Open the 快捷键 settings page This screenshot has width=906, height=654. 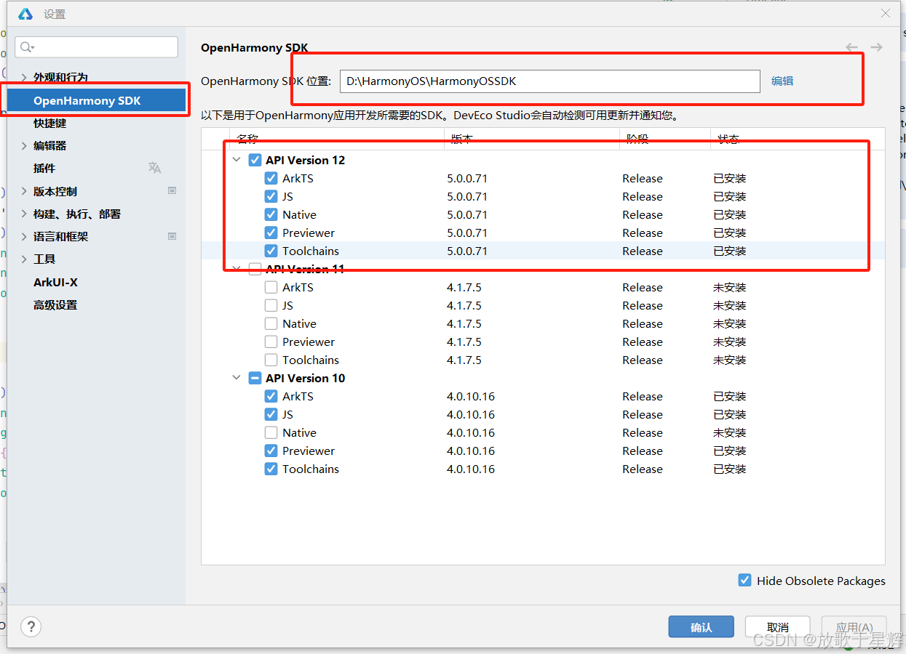[49, 123]
